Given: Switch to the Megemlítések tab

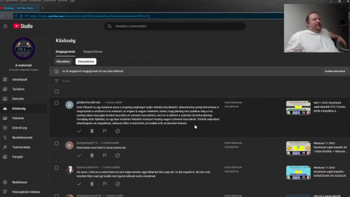Looking at the screenshot, I should pos(92,51).
